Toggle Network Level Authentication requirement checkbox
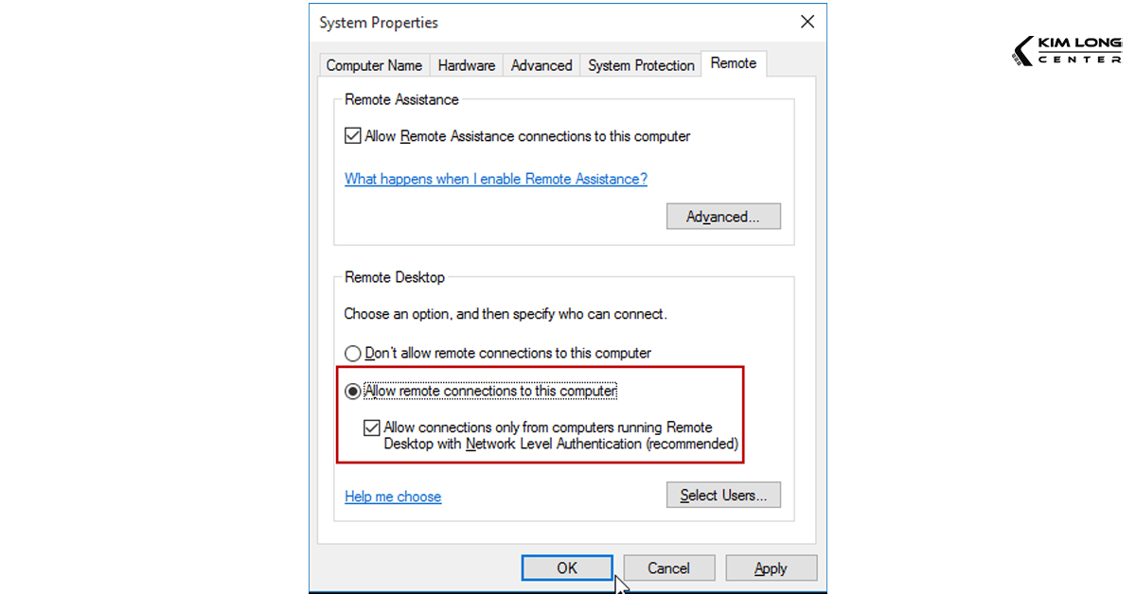Screen dimensions: 1136x594 pos(371,428)
